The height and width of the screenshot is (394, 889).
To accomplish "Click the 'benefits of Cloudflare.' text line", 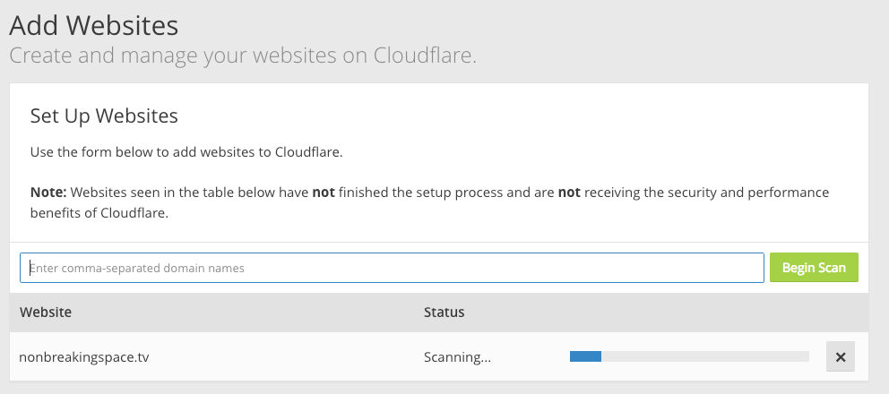I will pyautogui.click(x=99, y=214).
